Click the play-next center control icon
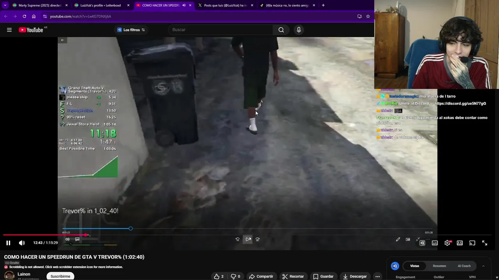The width and height of the screenshot is (499, 280). coord(248,240)
